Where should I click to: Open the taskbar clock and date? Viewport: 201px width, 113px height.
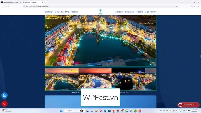(x=194, y=110)
